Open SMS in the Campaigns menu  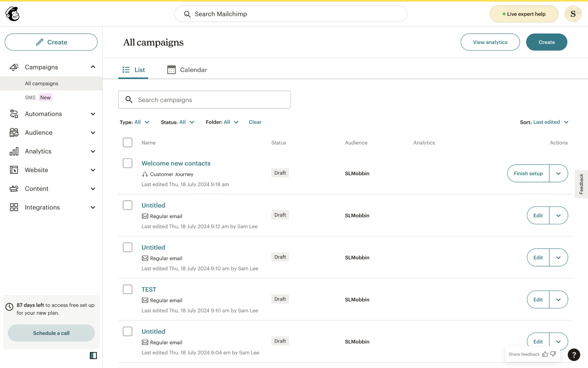30,98
